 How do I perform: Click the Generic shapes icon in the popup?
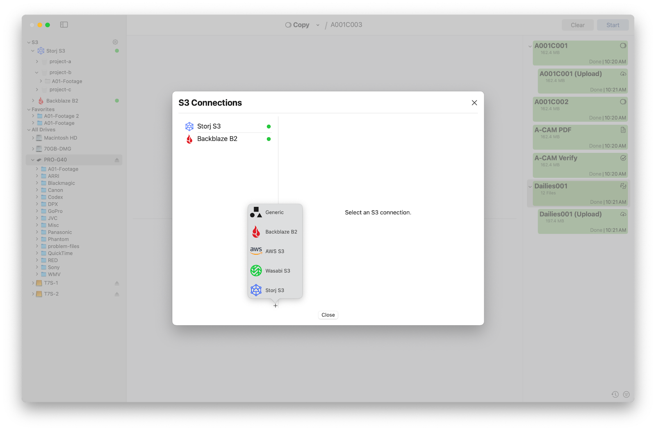tap(256, 212)
